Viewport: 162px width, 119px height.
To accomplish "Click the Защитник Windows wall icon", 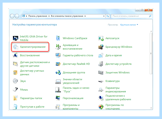I will coord(101,72).
